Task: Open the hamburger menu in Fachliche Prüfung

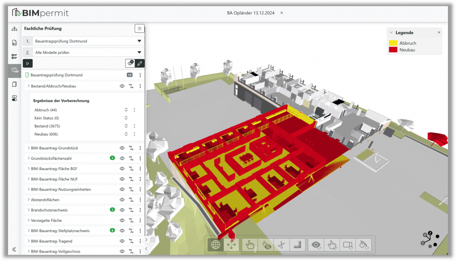Action: pos(139,28)
